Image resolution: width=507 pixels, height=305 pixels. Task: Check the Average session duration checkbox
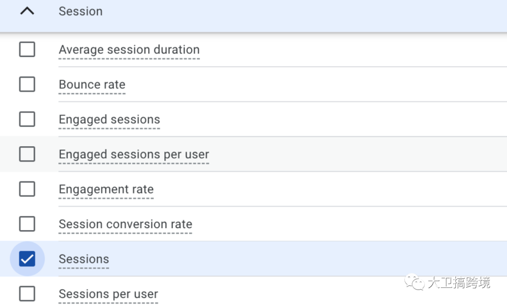pyautogui.click(x=27, y=49)
